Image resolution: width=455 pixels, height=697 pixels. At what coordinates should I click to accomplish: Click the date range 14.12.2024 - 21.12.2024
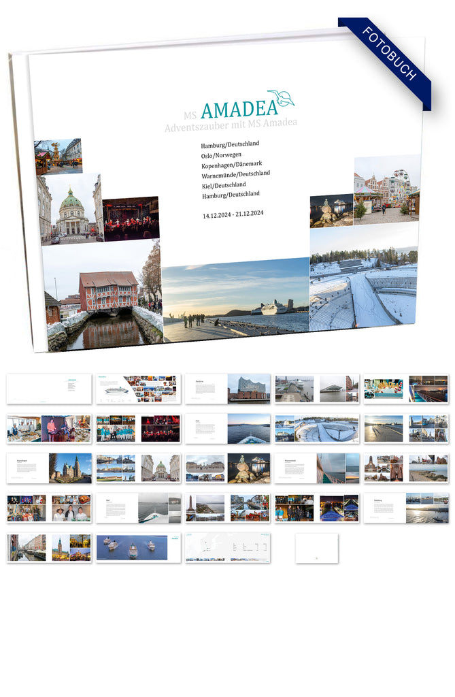(233, 214)
